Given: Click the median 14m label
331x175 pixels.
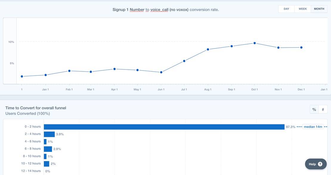Looking at the screenshot, I should point(313,127).
